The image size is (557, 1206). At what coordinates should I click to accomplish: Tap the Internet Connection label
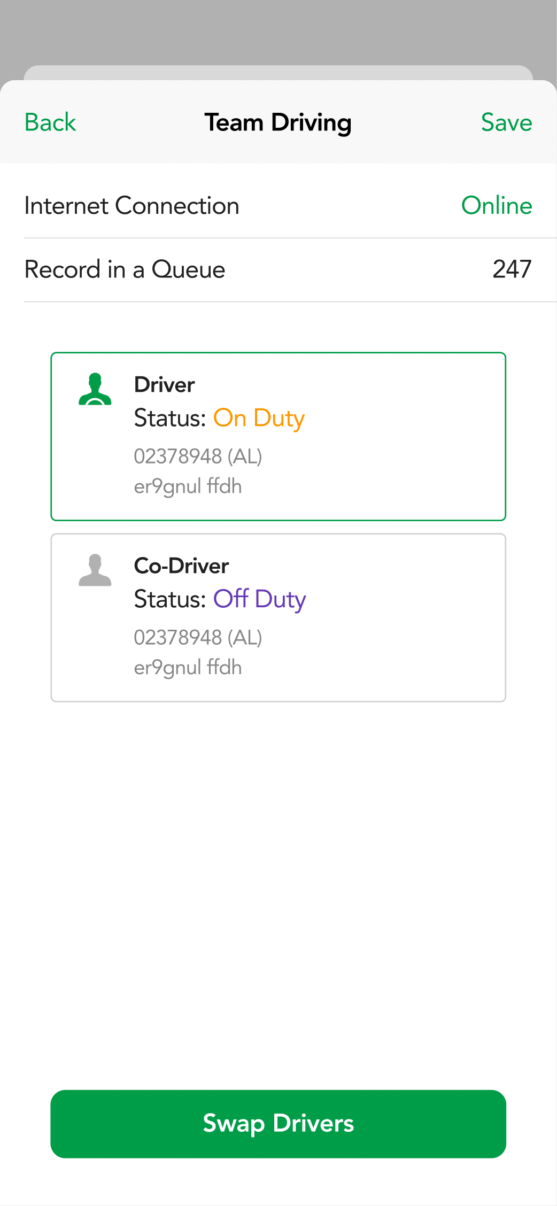coord(131,206)
